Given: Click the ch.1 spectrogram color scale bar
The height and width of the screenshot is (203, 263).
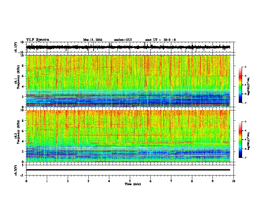Looking at the screenshot, I should (240, 85).
